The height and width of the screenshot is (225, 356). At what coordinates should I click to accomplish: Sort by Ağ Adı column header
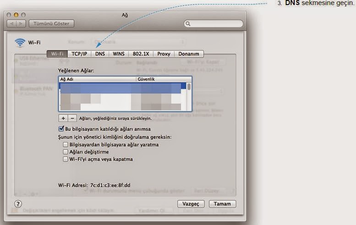98,79
